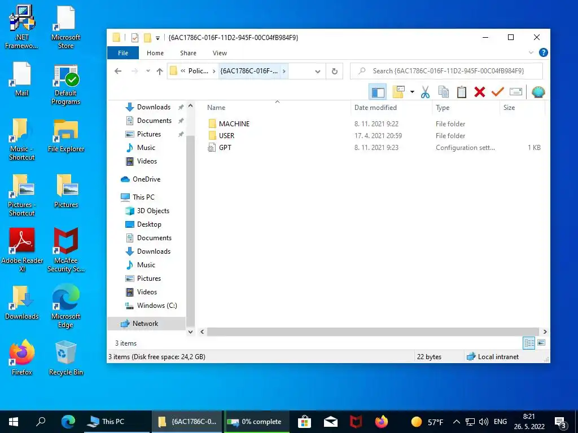
Task: Click in the Search box
Action: tap(446, 71)
